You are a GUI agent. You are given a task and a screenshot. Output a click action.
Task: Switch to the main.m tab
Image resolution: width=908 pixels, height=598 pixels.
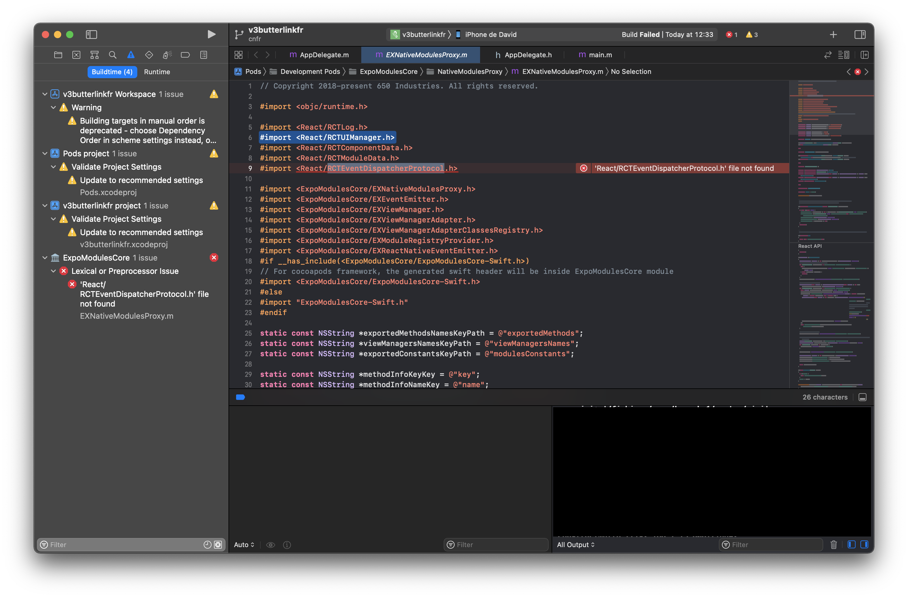(x=600, y=55)
